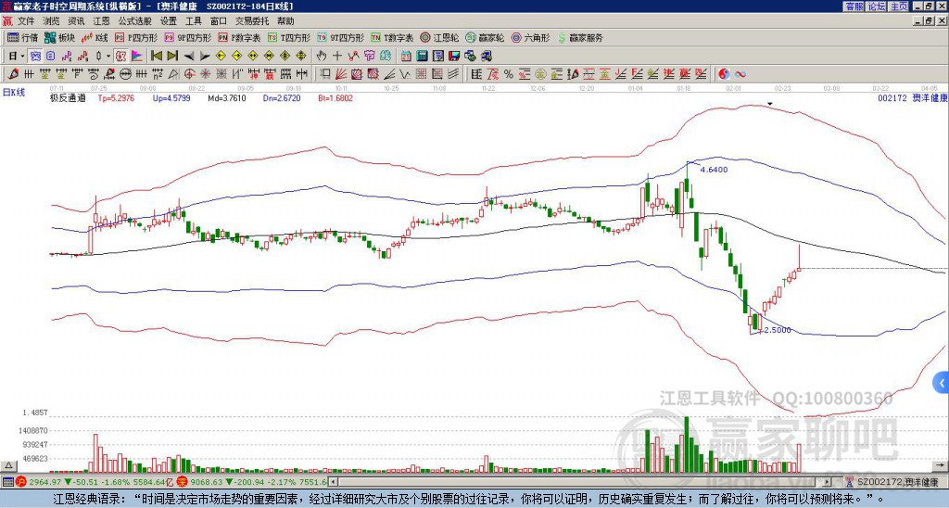The width and height of the screenshot is (949, 508).
Task: Click the 日K线 label
Action: pyautogui.click(x=13, y=93)
